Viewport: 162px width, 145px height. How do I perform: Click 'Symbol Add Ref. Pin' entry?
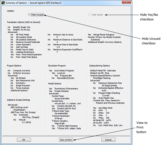(x=66, y=106)
